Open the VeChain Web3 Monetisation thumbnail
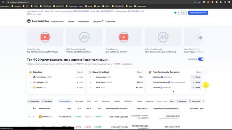232x130 pixels. (x=84, y=37)
